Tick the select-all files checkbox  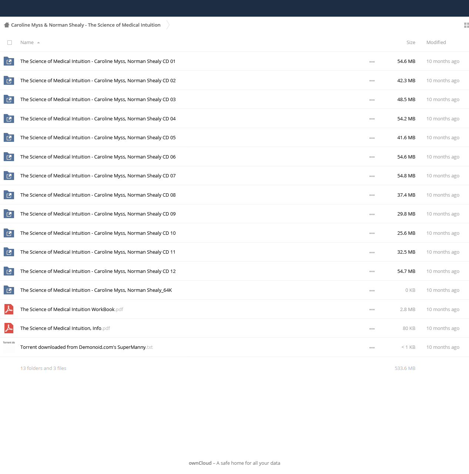coord(10,43)
